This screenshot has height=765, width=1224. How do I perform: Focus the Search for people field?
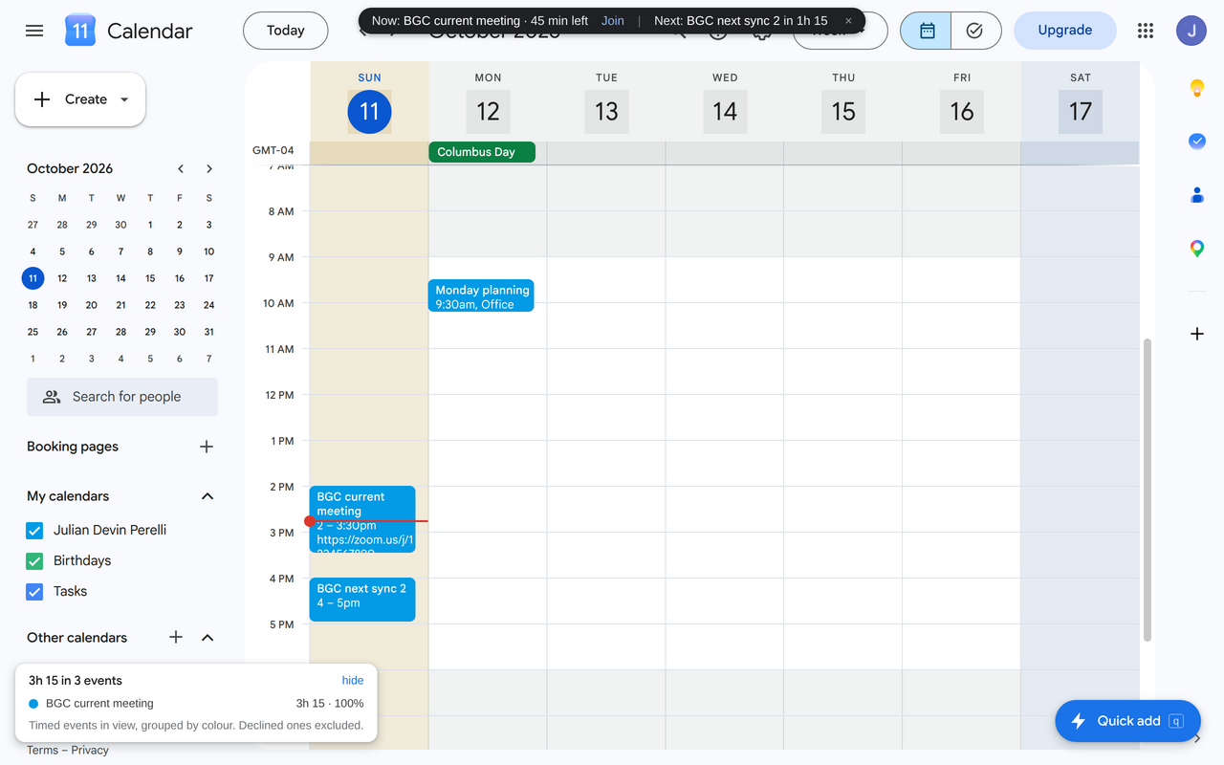(x=122, y=397)
